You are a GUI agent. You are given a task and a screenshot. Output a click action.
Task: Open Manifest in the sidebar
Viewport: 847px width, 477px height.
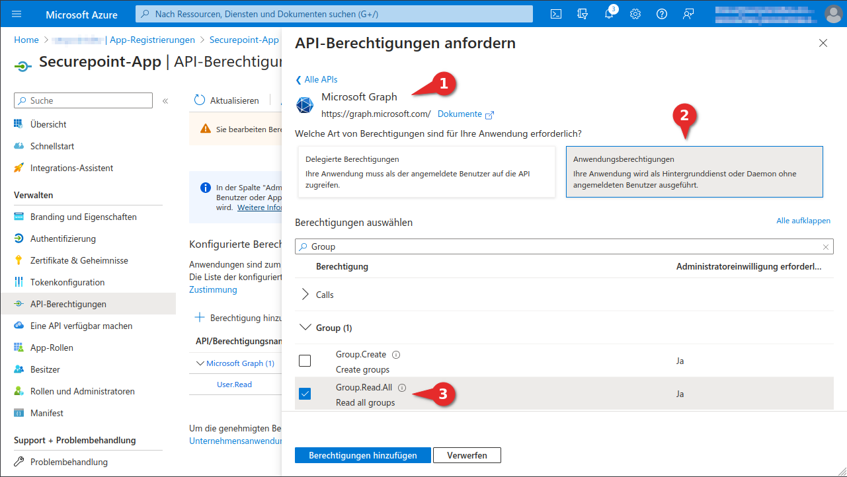(x=47, y=413)
